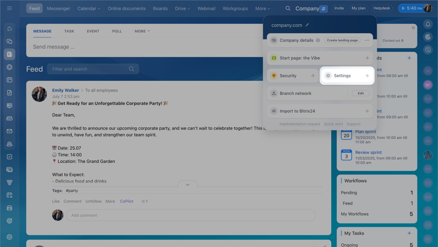
Task: Open the gear icon at sidebar bottom
Action: point(10,237)
